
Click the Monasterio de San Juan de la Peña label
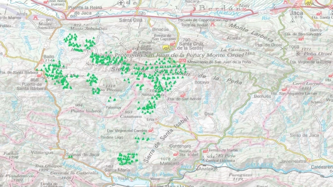pos(219,62)
